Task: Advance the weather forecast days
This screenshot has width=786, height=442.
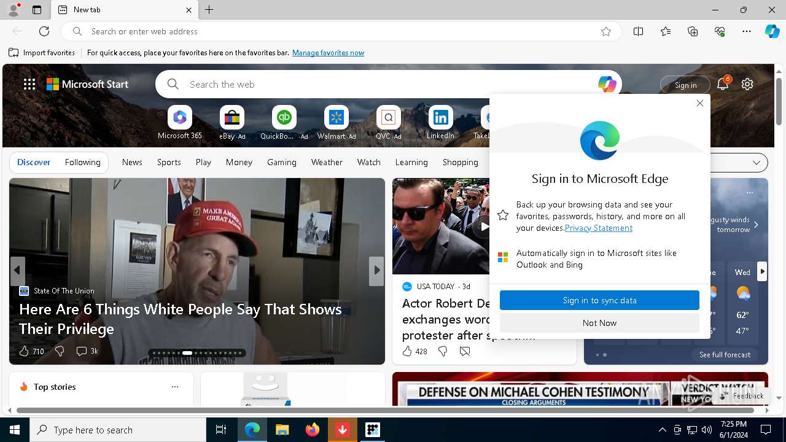Action: (x=762, y=271)
